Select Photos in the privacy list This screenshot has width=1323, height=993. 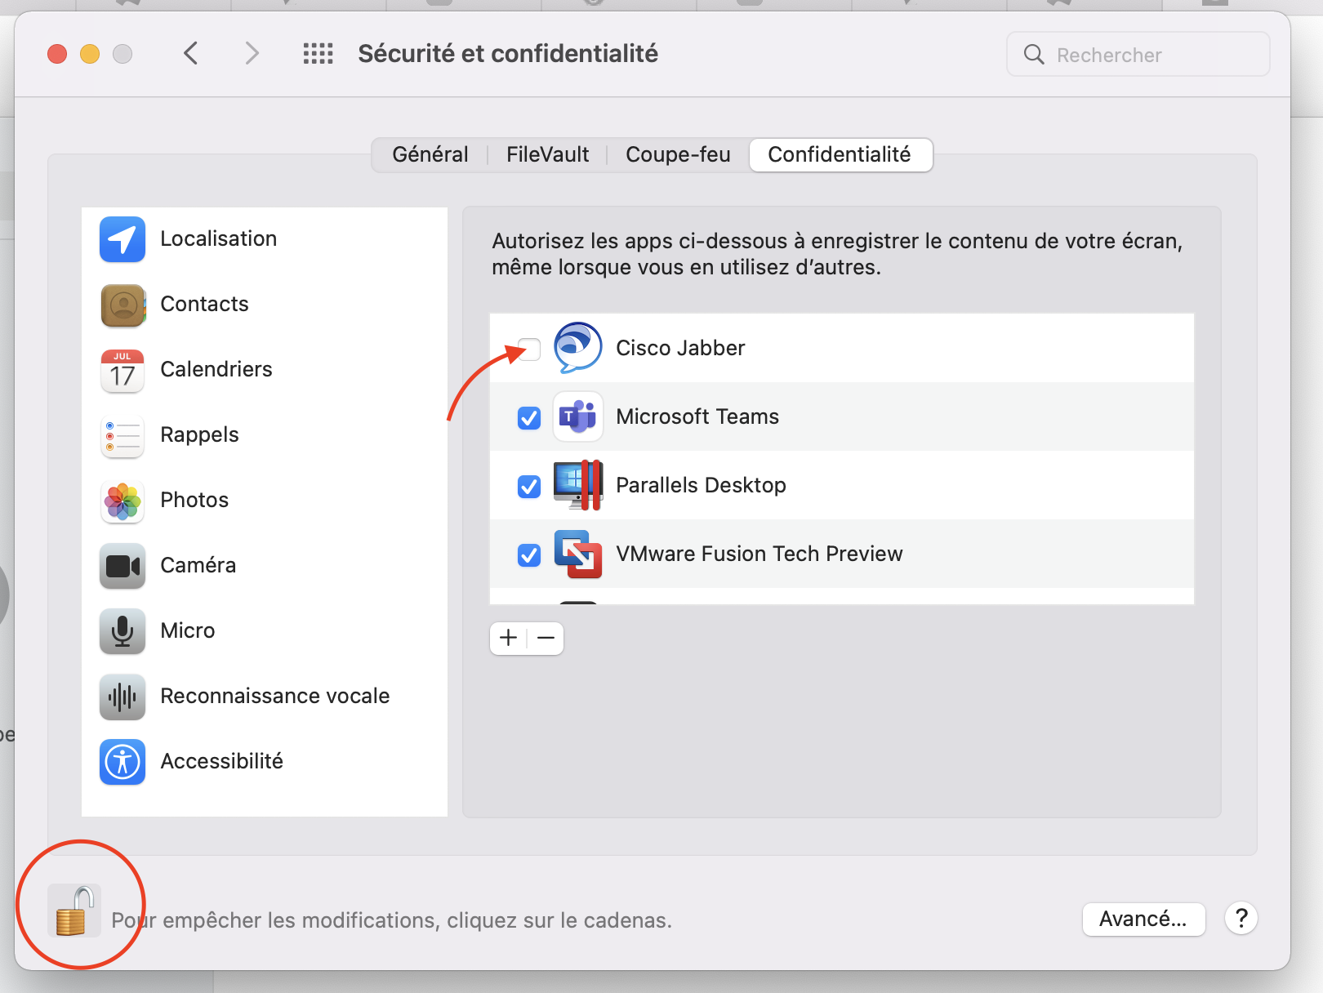tap(194, 500)
